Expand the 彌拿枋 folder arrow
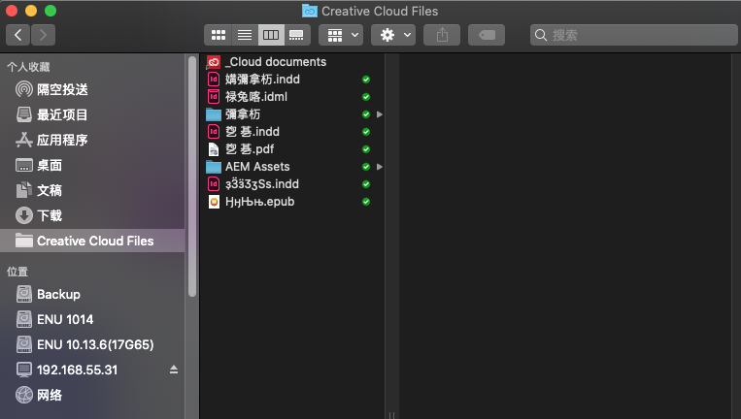The width and height of the screenshot is (741, 419). pyautogui.click(x=379, y=114)
